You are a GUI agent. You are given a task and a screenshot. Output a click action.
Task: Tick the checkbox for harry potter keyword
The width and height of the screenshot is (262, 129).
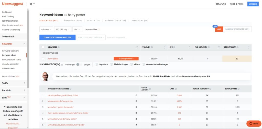tap(43, 59)
